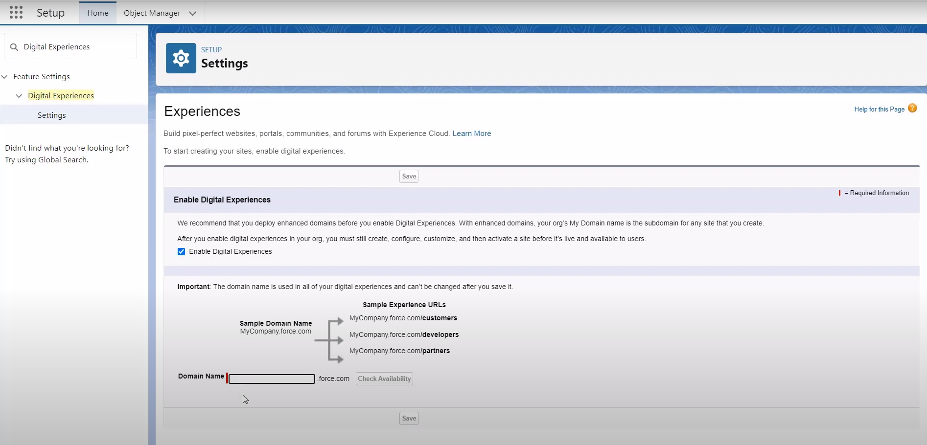
Task: Open the Help for this Page link
Action: click(x=879, y=110)
